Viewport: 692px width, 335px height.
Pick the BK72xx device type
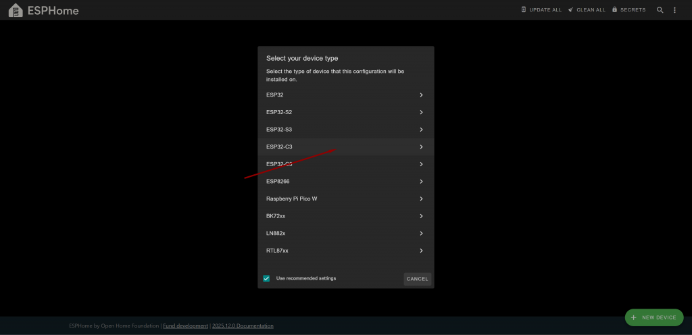click(276, 216)
